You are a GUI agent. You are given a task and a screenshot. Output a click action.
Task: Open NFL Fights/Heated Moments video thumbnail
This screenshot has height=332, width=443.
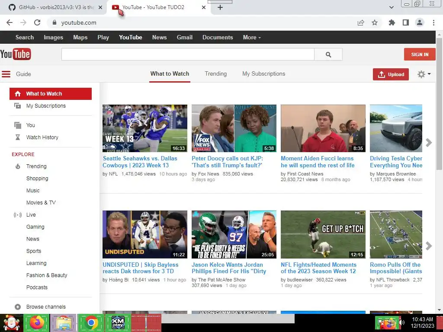[x=323, y=234]
